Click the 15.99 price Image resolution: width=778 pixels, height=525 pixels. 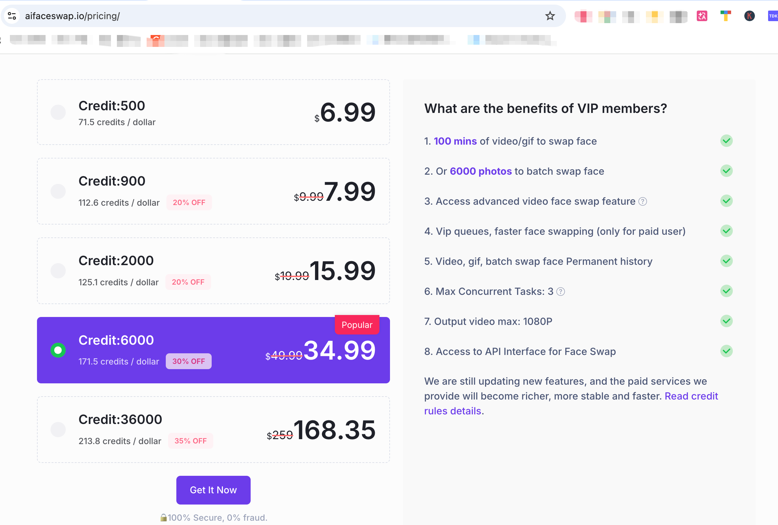point(342,270)
